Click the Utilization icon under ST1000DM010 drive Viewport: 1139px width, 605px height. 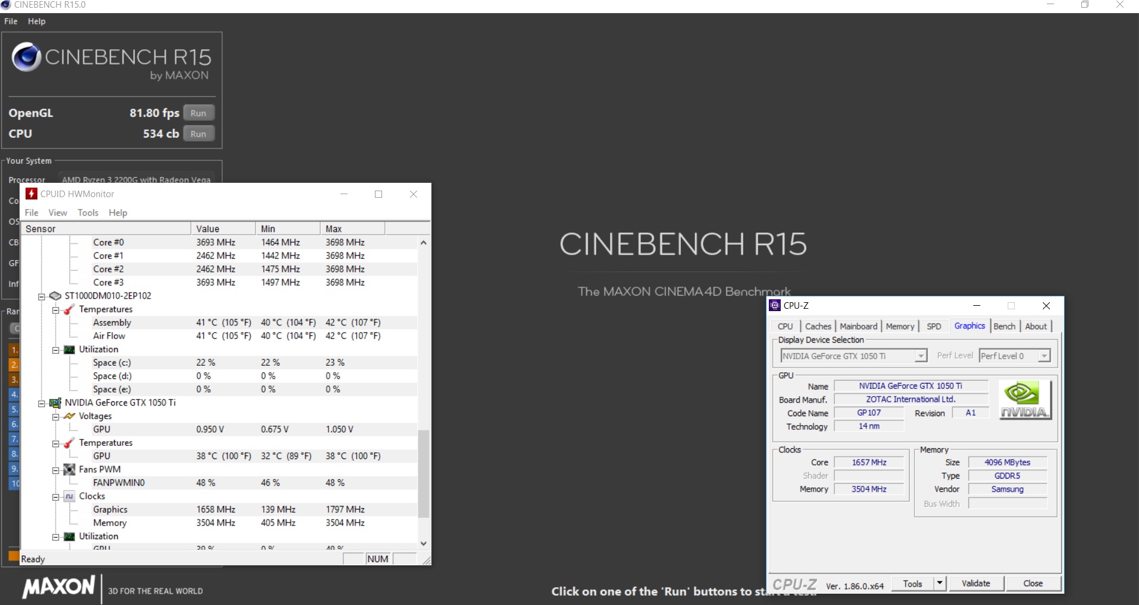point(69,350)
